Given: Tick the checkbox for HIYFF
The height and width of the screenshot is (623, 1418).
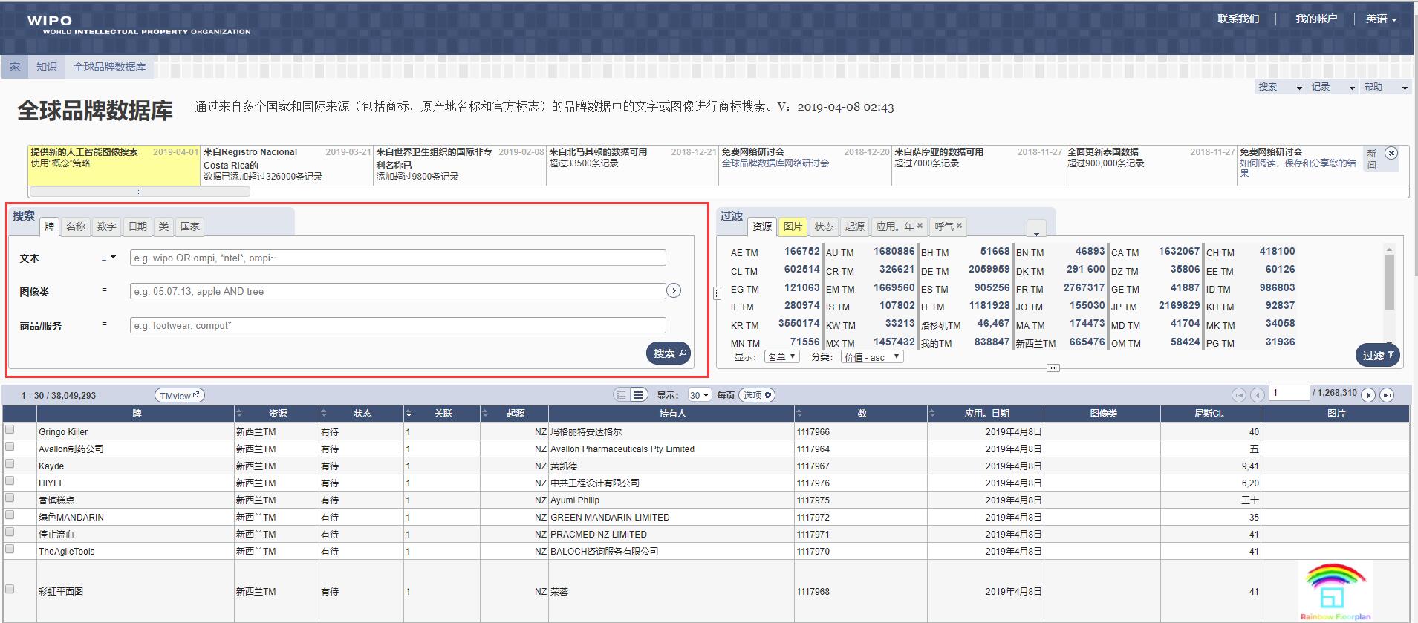Looking at the screenshot, I should coord(10,480).
